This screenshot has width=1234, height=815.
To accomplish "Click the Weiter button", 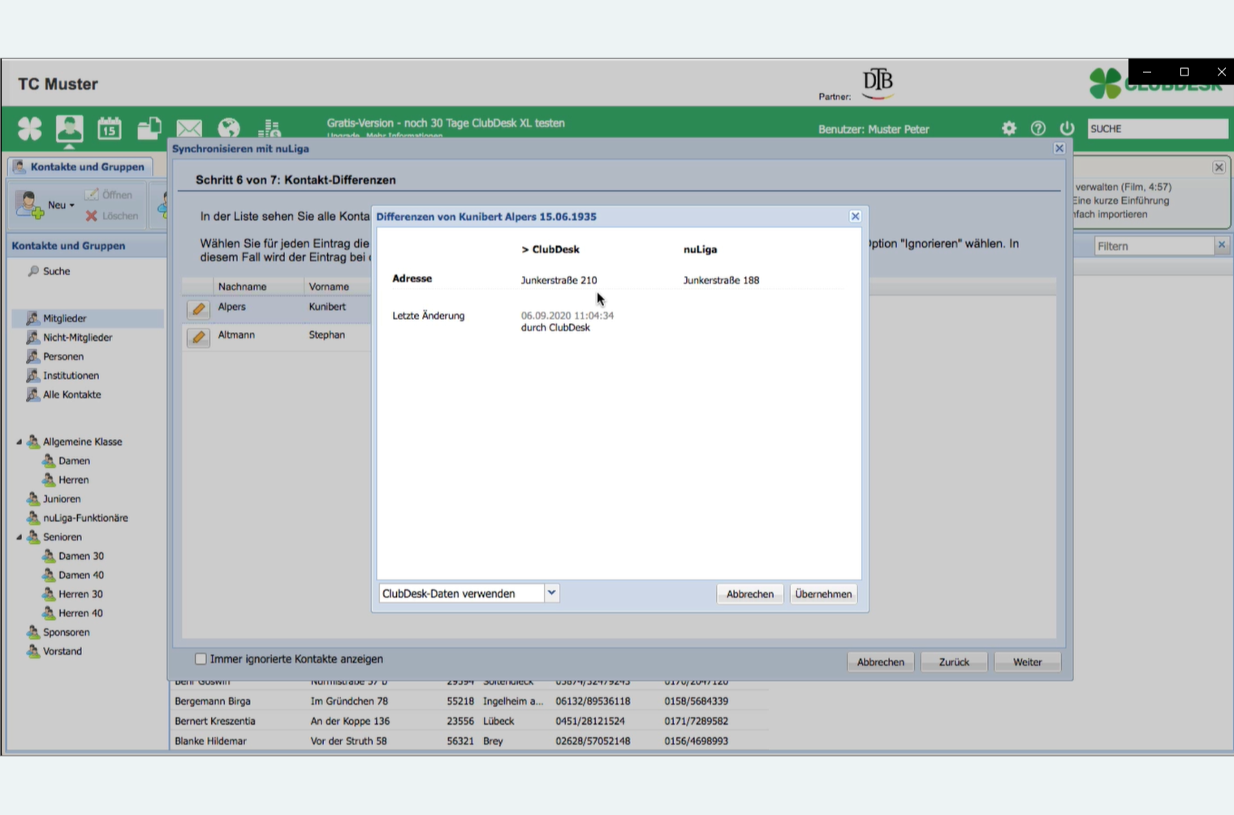I will (x=1027, y=662).
